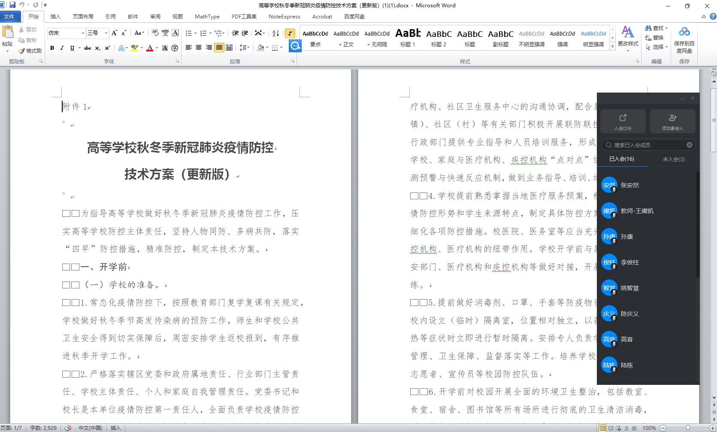Screen dimensions: 717x432
Task: Toggle bold formatting
Action: click(52, 48)
